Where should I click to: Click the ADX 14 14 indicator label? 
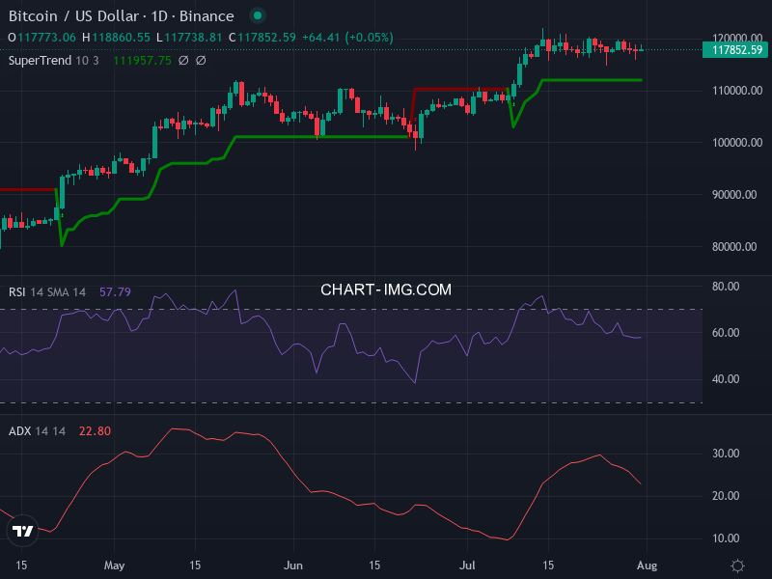37,430
